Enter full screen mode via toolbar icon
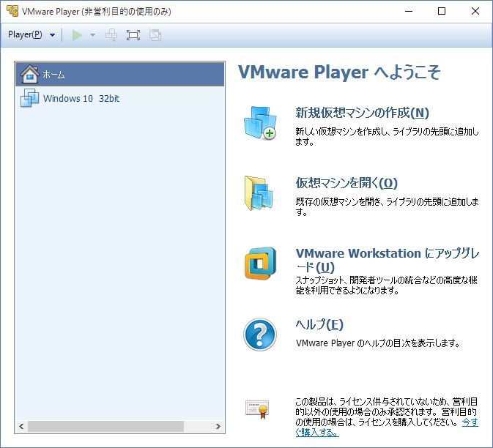Screen dimensions: 493x448 tap(133, 35)
